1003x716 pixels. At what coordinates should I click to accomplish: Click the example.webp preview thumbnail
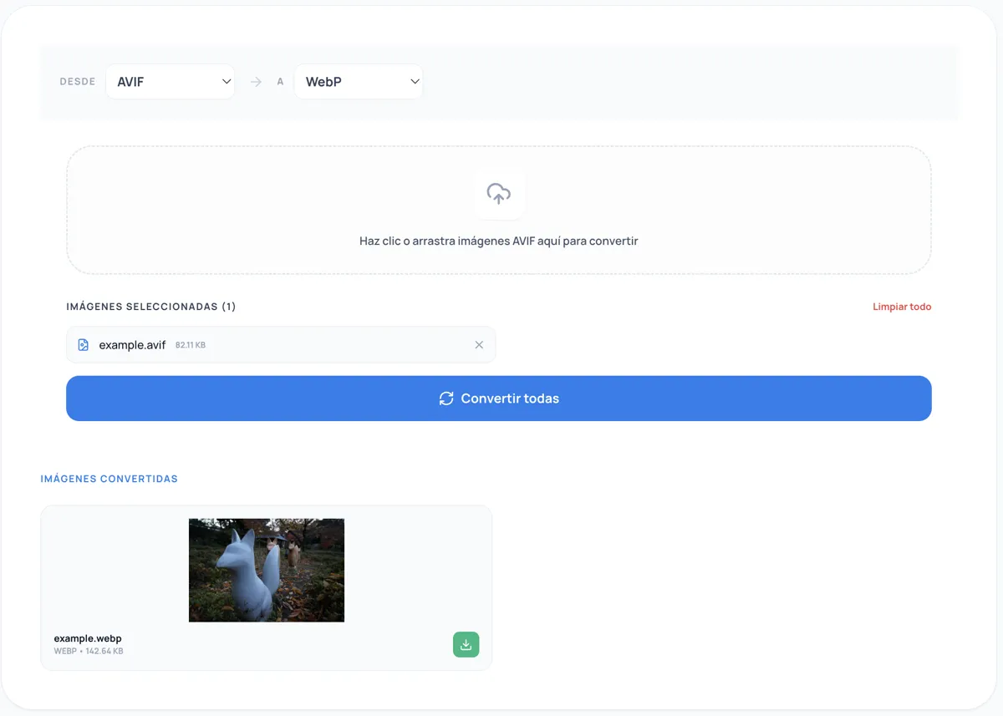point(266,570)
